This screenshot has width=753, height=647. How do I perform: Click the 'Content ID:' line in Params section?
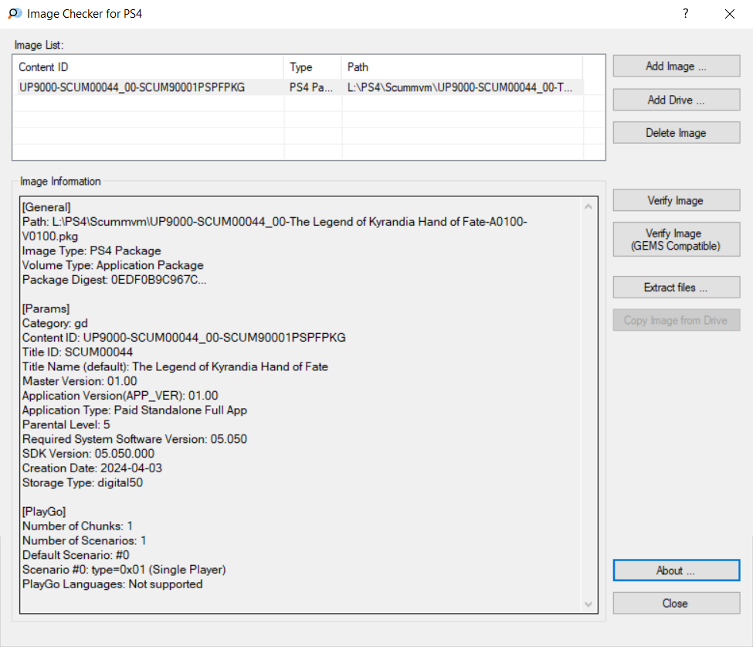[184, 338]
